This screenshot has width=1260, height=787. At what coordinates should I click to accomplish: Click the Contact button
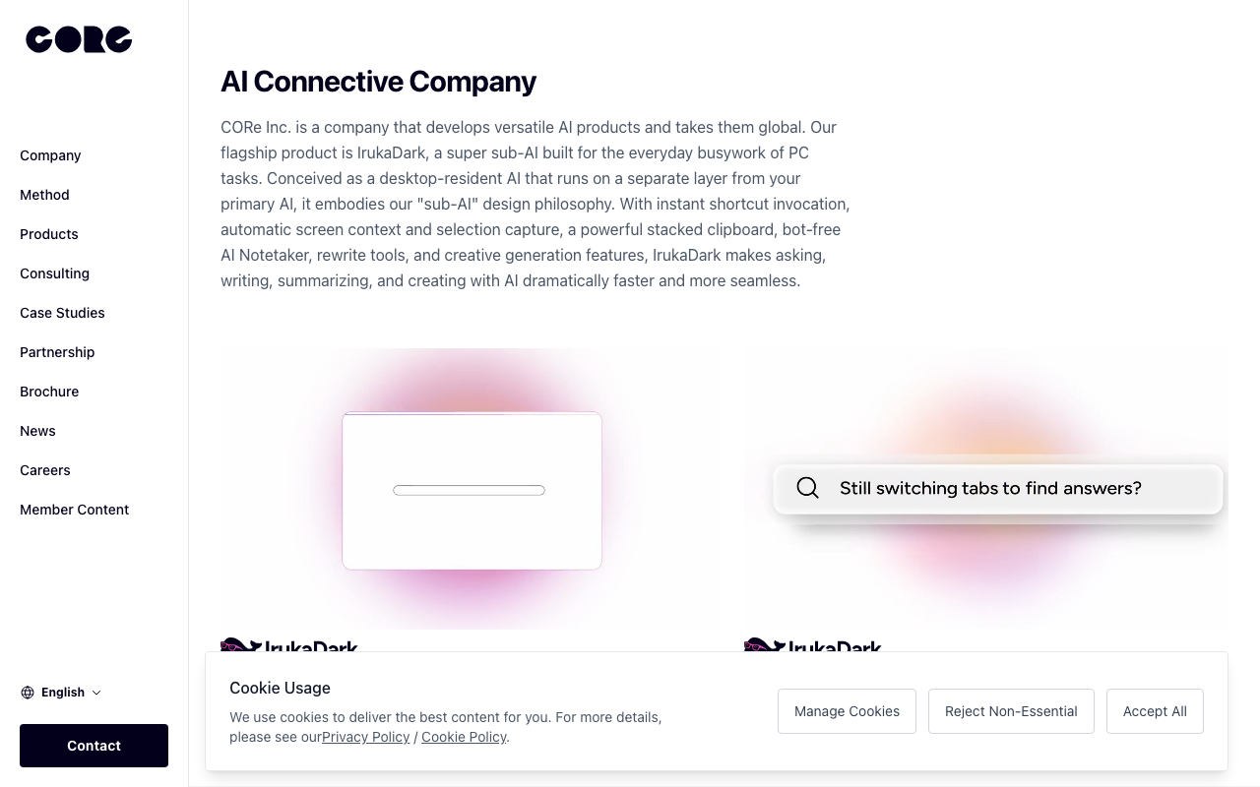94,746
